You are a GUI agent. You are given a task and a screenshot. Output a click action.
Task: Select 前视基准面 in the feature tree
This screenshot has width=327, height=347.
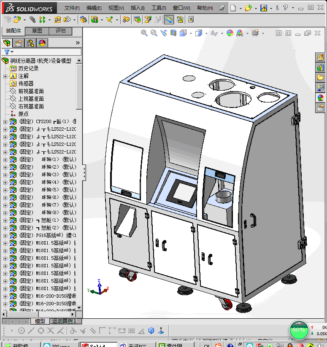(31, 91)
